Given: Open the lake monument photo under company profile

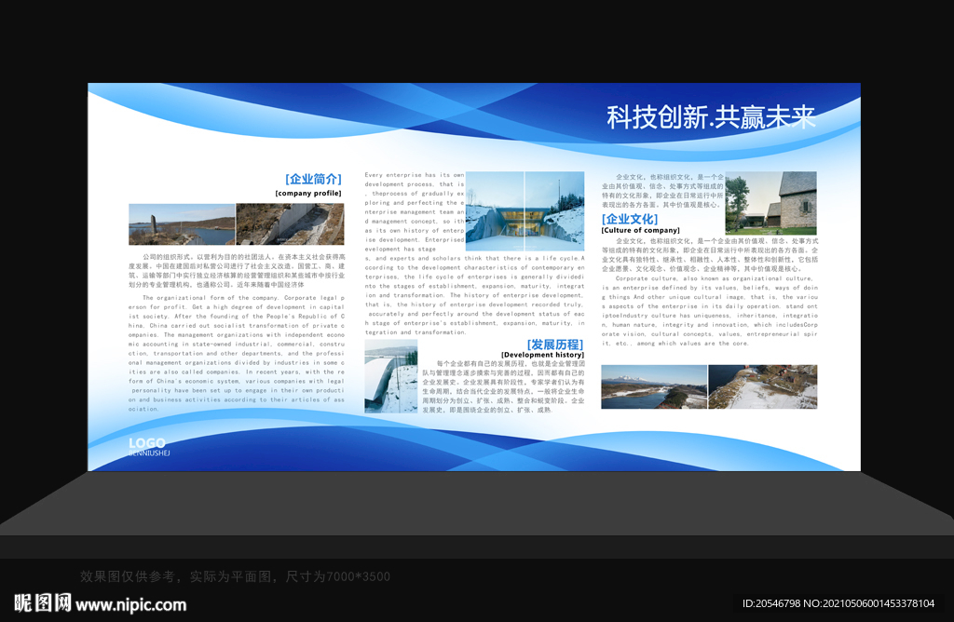Looking at the screenshot, I should [x=182, y=224].
